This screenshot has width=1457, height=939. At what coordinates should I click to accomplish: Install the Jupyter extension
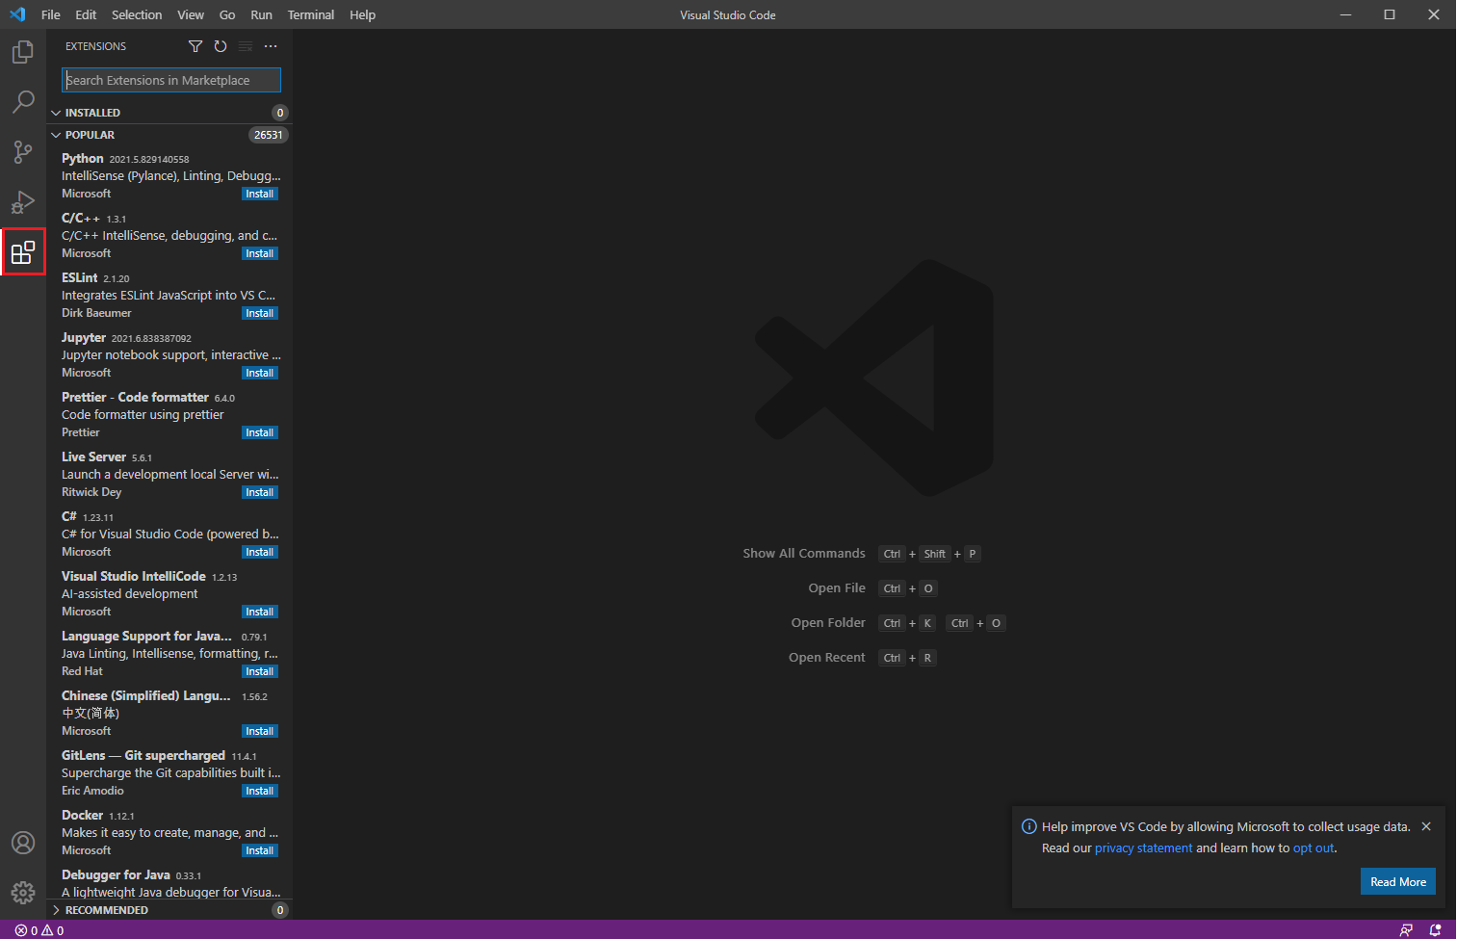(260, 373)
